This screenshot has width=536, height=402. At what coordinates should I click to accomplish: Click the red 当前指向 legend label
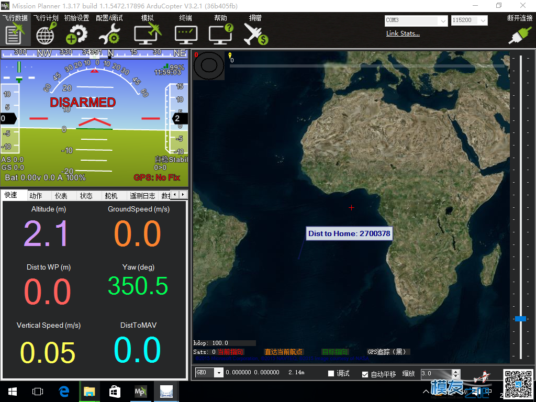tap(230, 352)
